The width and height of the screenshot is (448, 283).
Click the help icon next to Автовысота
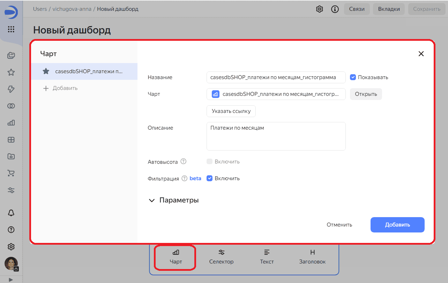tap(184, 162)
